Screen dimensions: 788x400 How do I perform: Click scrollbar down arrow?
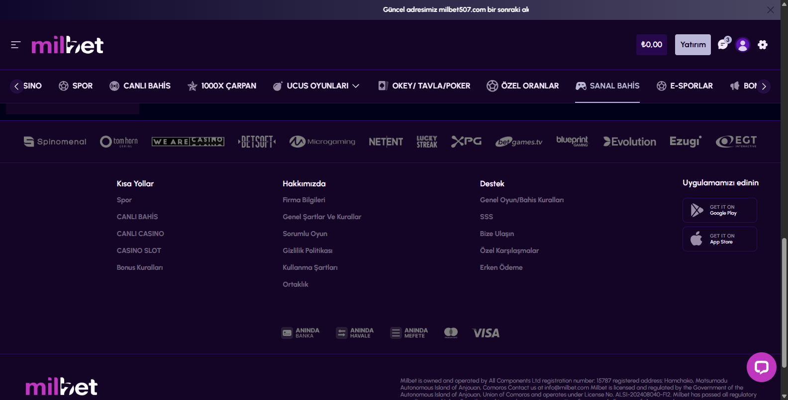[784, 396]
